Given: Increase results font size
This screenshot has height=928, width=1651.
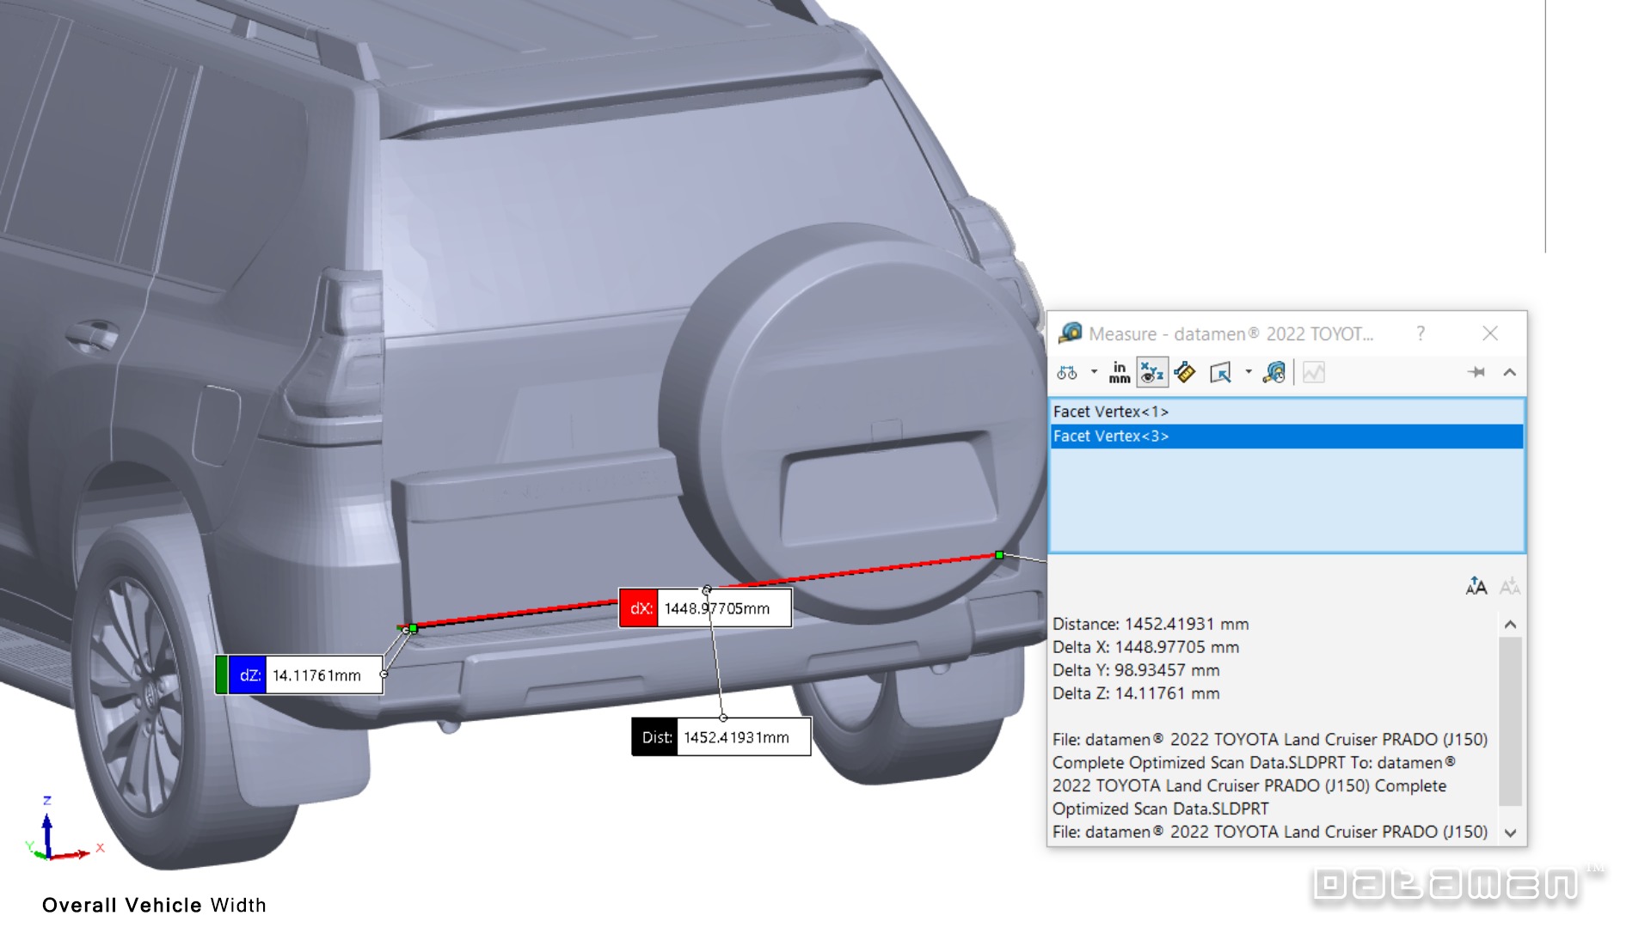Looking at the screenshot, I should pos(1476,586).
